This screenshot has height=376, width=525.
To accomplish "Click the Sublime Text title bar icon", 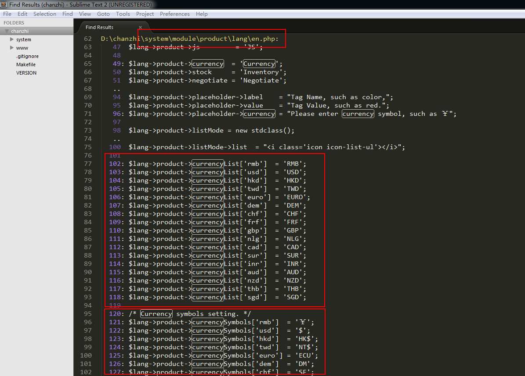I will tap(4, 4).
